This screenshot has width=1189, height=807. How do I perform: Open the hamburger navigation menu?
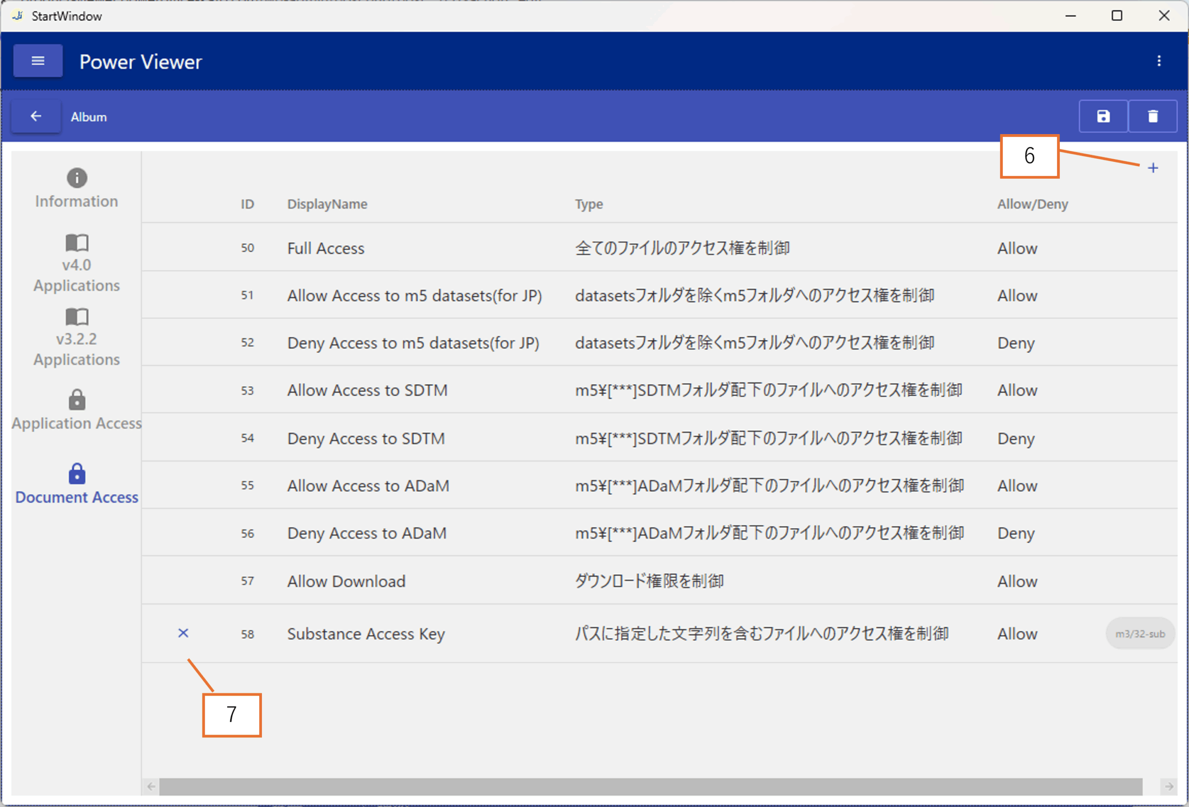pos(38,61)
